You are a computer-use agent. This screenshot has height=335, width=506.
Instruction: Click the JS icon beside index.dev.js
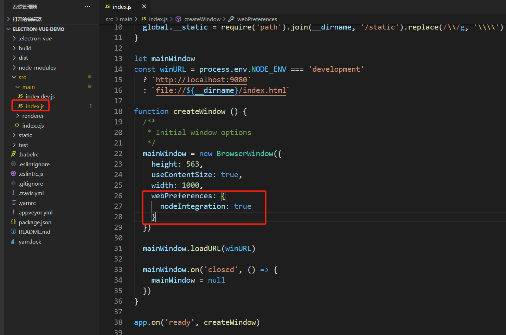pos(20,96)
